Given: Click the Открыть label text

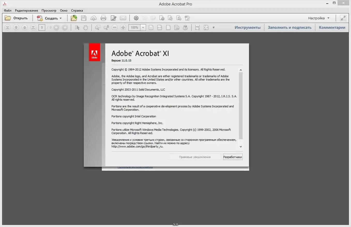Looking at the screenshot, I should [x=21, y=18].
